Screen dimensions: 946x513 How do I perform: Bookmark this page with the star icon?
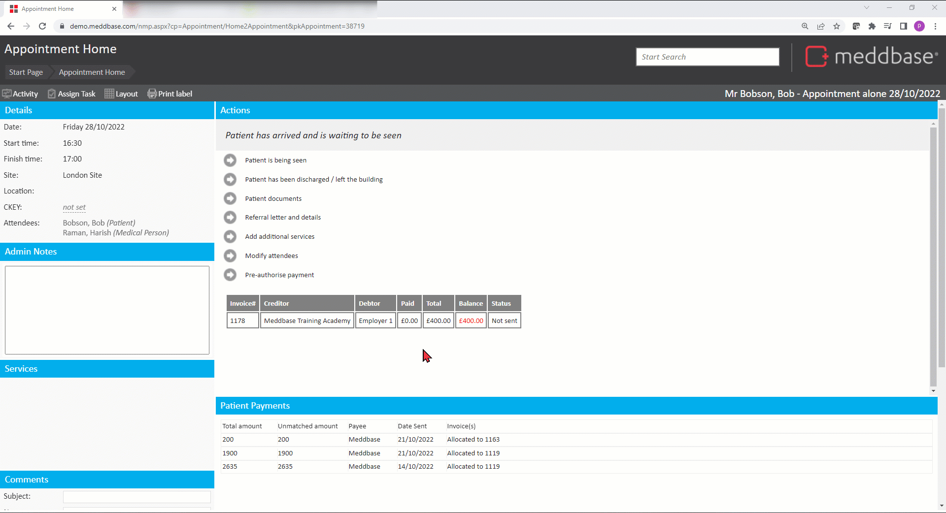837,26
